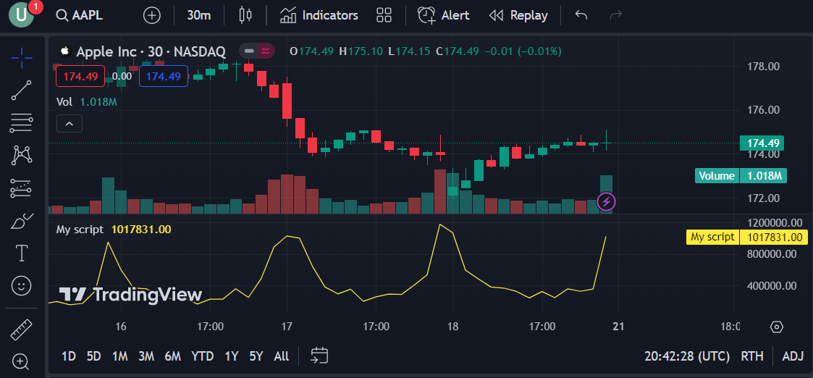Click the blue 174.49 buy price box
Viewport: 813px width, 378px height.
click(x=164, y=76)
